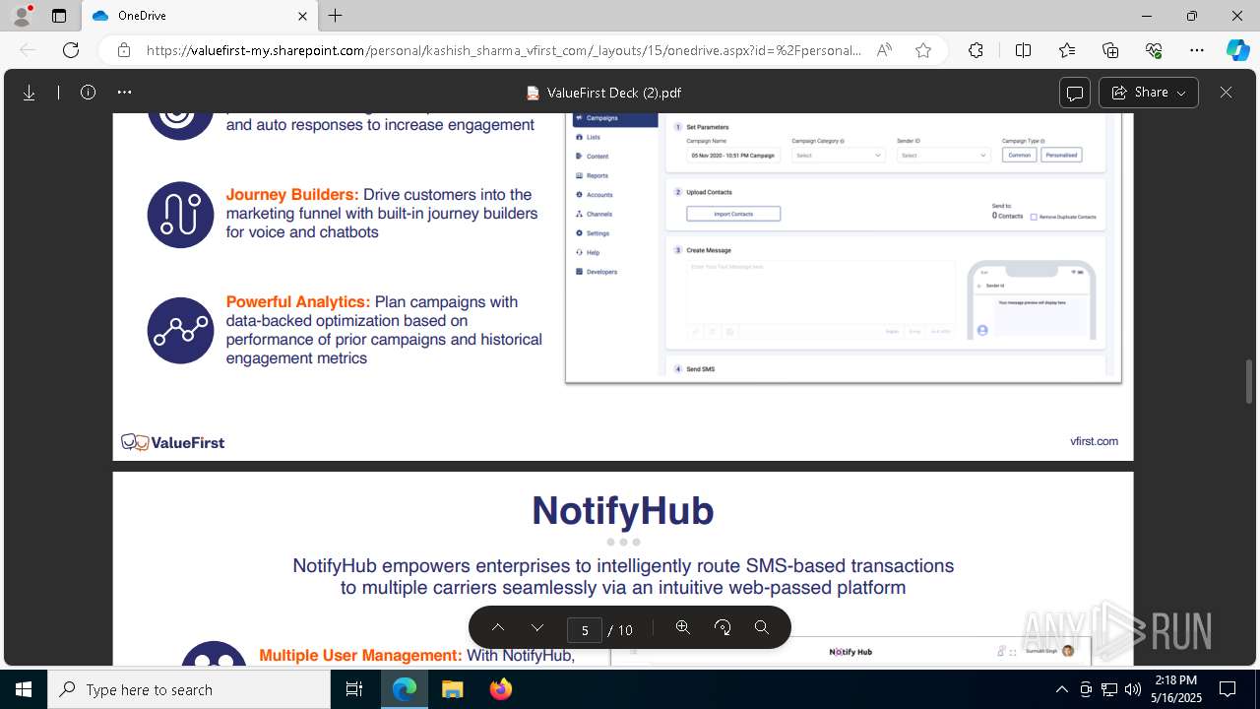Select the OneDrive tab
This screenshot has width=1260, height=709.
pyautogui.click(x=198, y=16)
